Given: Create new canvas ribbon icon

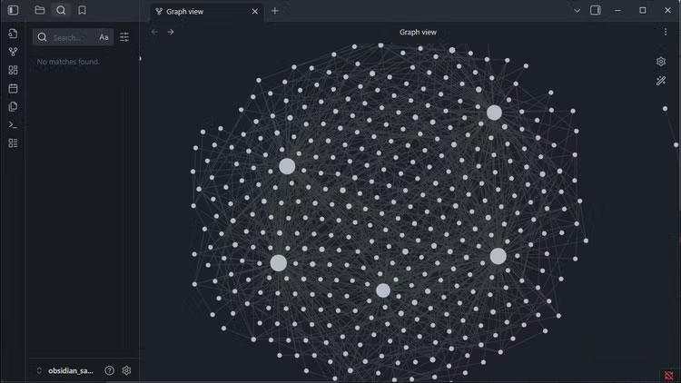Looking at the screenshot, I should click(x=13, y=70).
